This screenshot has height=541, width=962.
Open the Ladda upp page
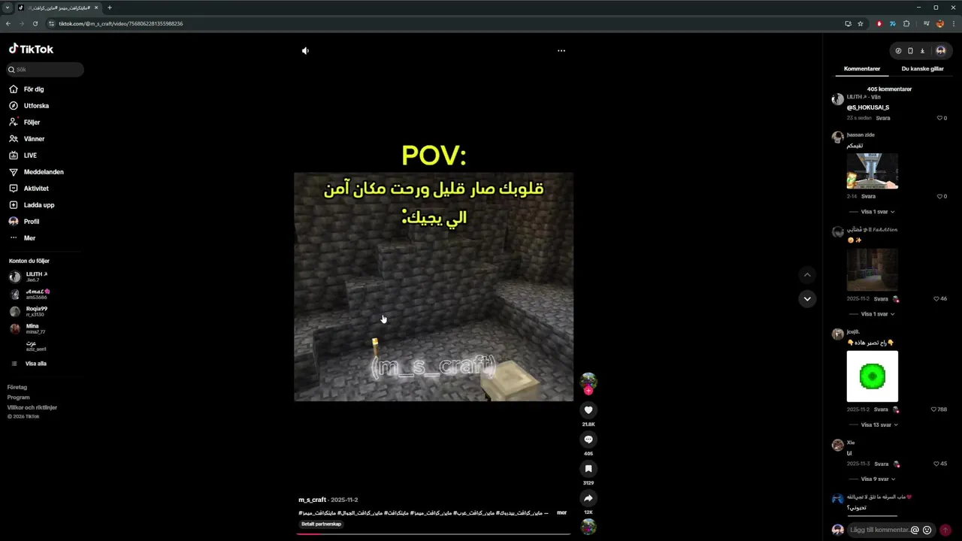coord(39,205)
